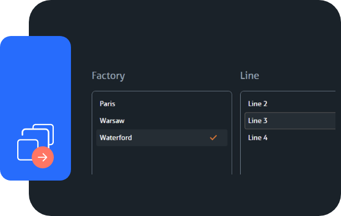This screenshot has height=216, width=341.
Task: Click the white arrow inside red circle
Action: tap(43, 157)
